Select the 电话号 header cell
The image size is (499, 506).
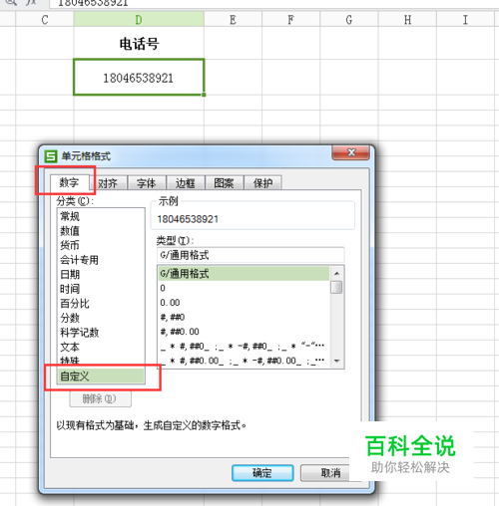pos(139,43)
